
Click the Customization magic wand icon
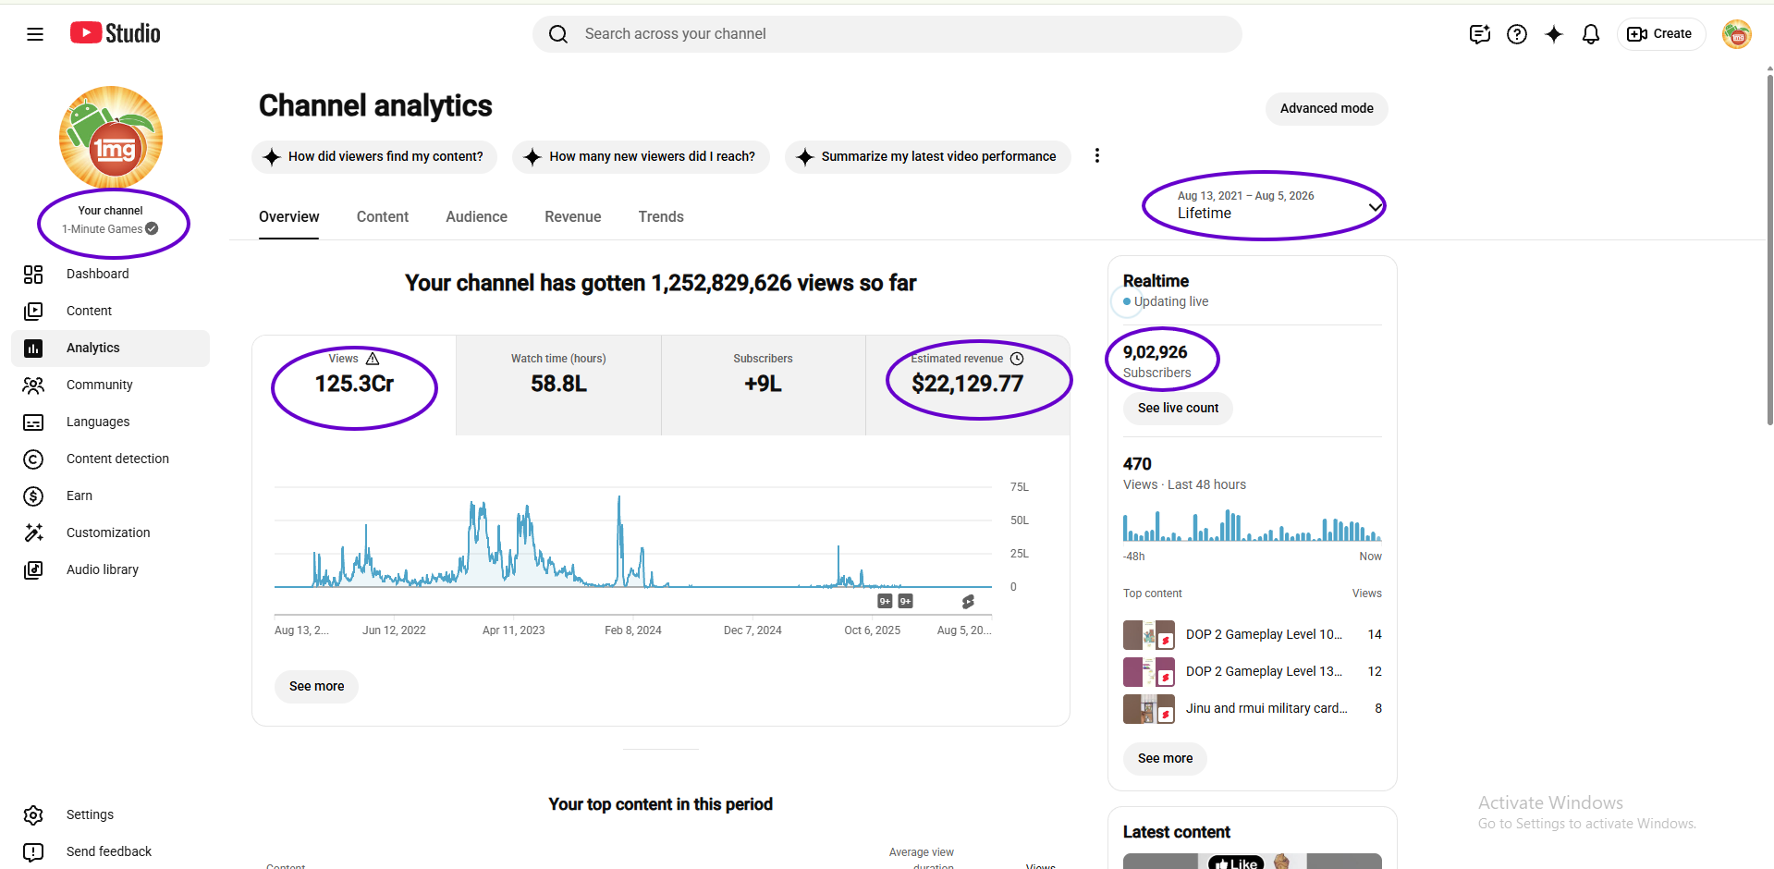point(33,532)
